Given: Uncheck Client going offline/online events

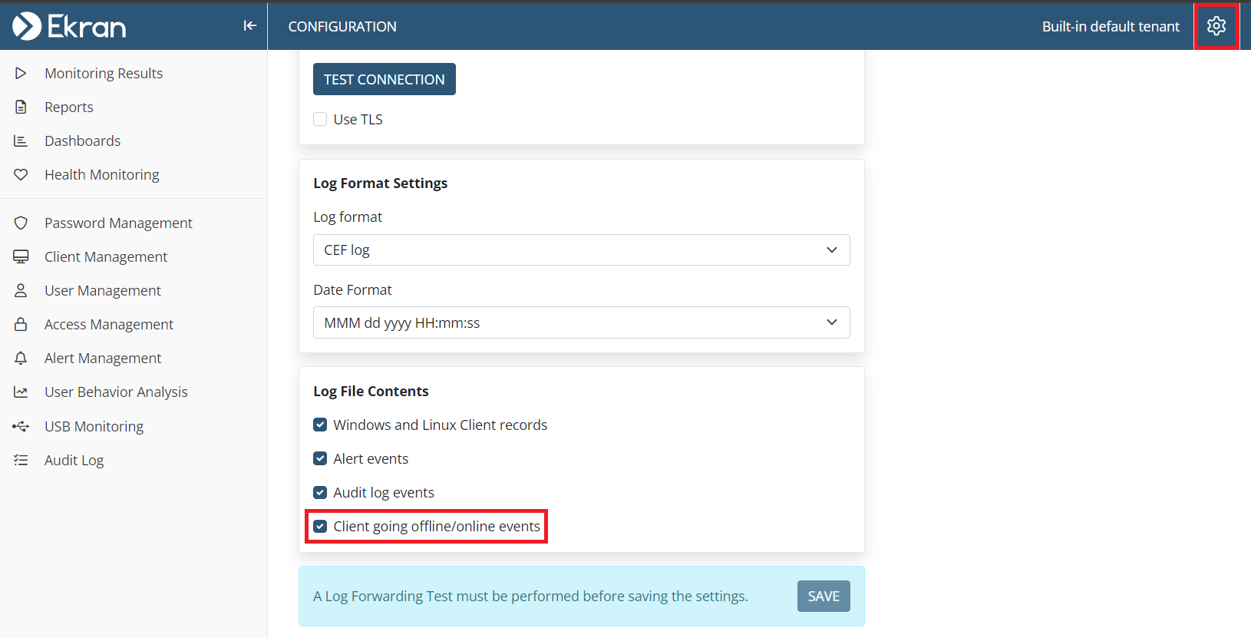Looking at the screenshot, I should click(320, 527).
